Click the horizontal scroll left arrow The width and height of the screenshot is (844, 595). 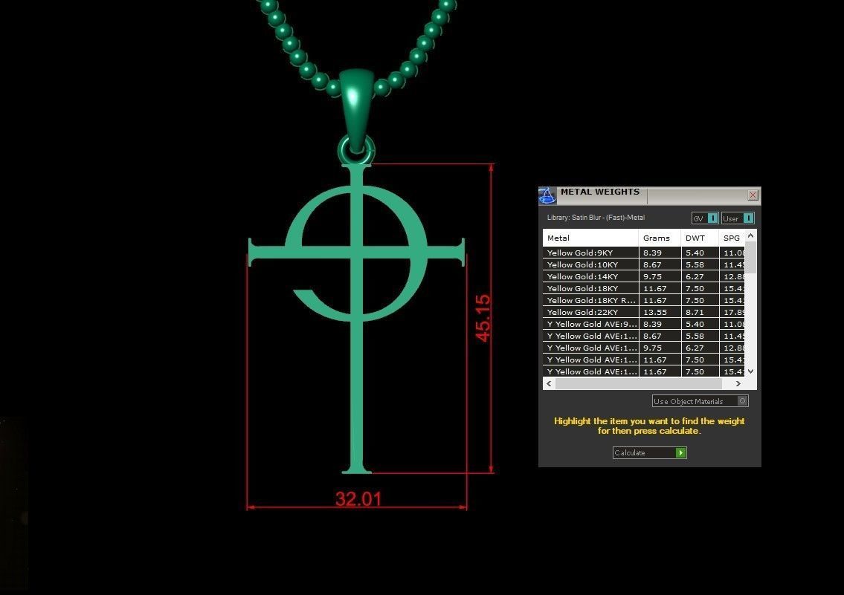tap(549, 383)
